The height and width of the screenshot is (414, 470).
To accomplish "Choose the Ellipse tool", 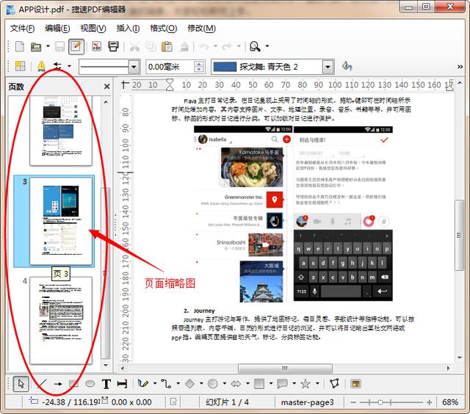I will (x=90, y=384).
